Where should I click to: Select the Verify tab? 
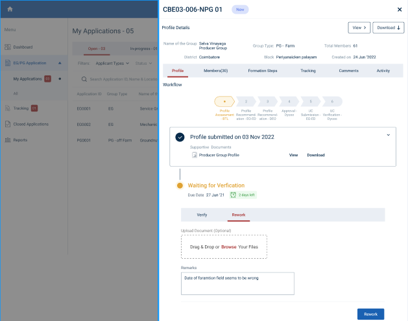click(x=202, y=215)
